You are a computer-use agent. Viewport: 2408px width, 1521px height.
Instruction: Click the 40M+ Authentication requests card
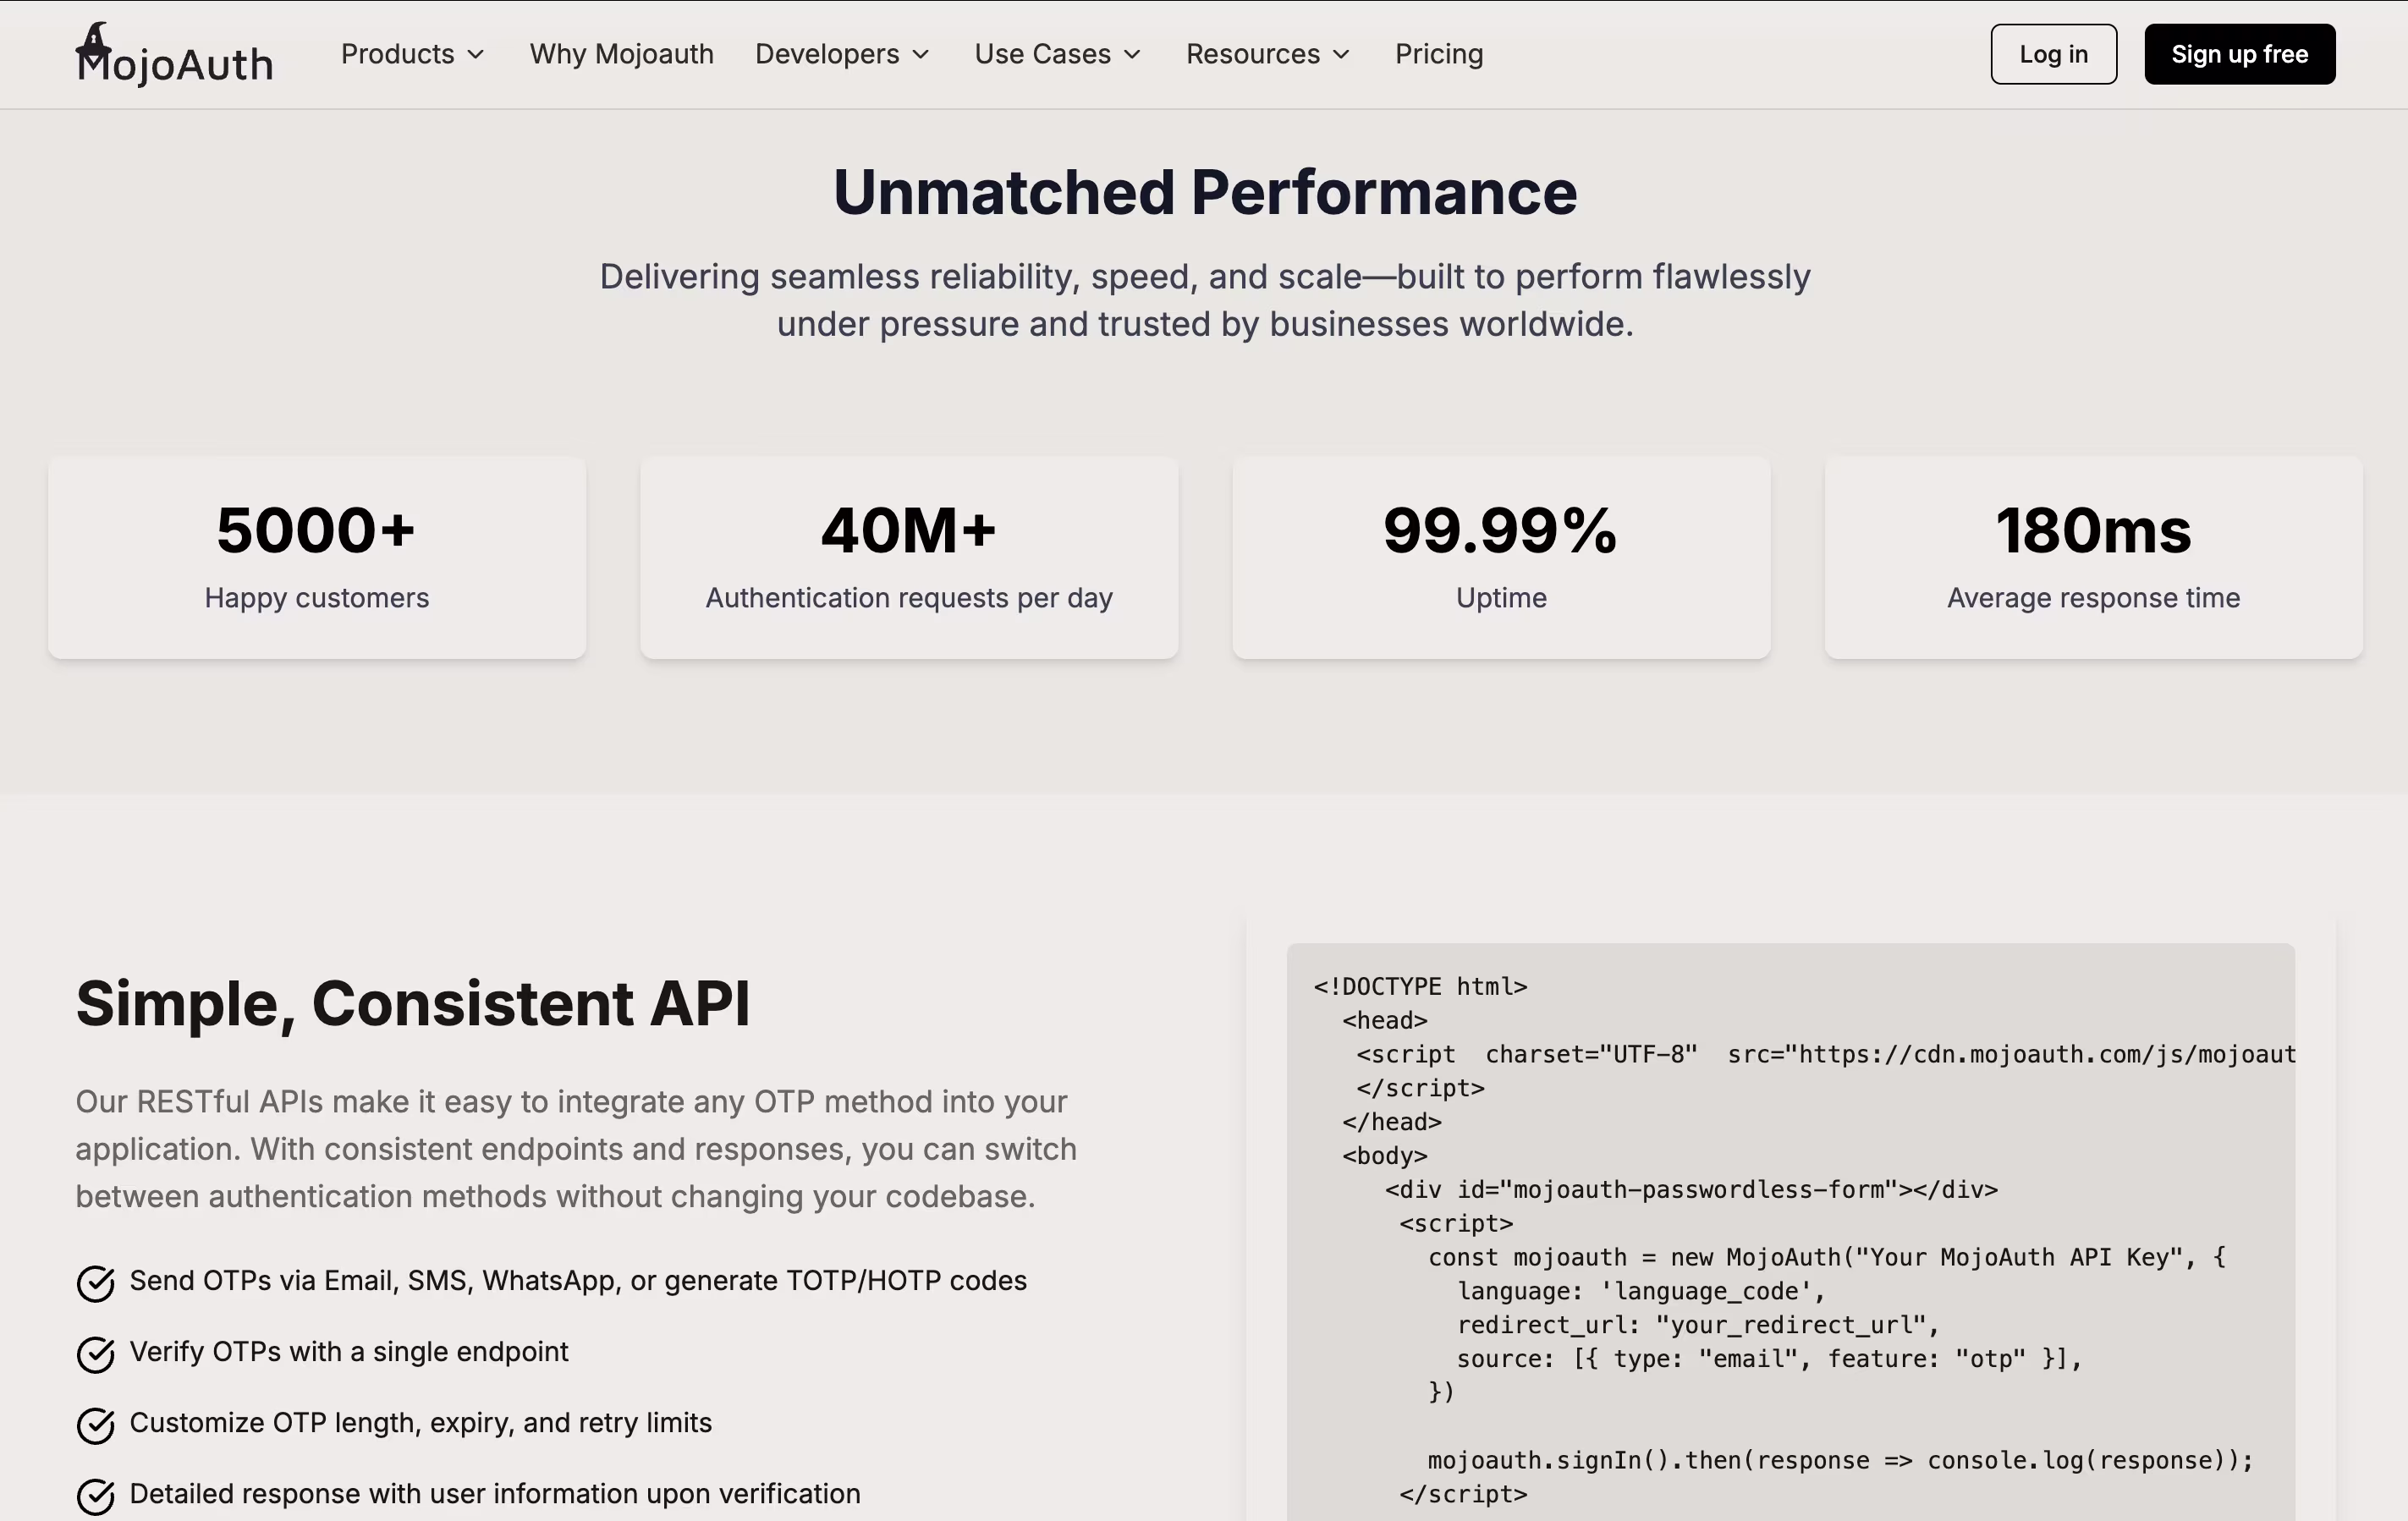click(x=909, y=557)
